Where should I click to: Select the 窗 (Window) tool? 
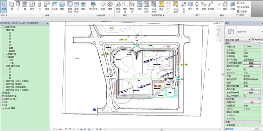(25, 6)
